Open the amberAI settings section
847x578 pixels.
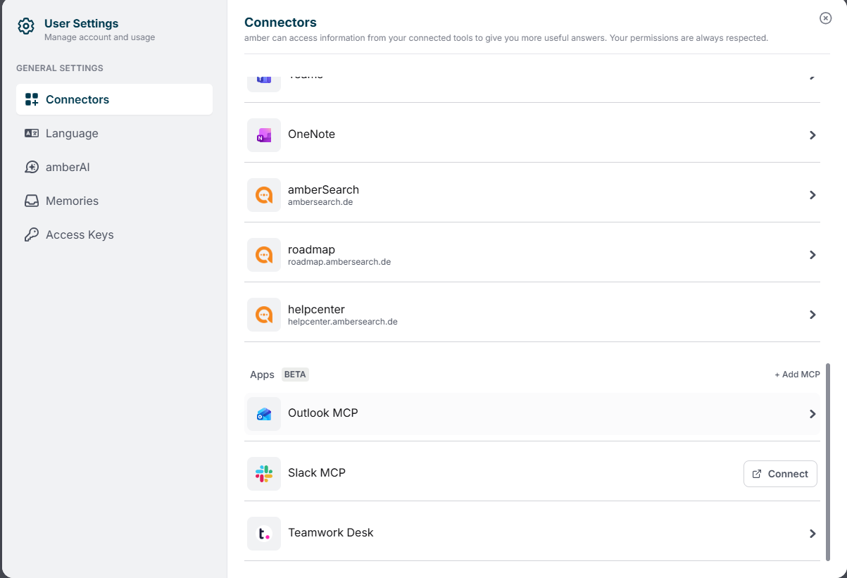coord(114,167)
